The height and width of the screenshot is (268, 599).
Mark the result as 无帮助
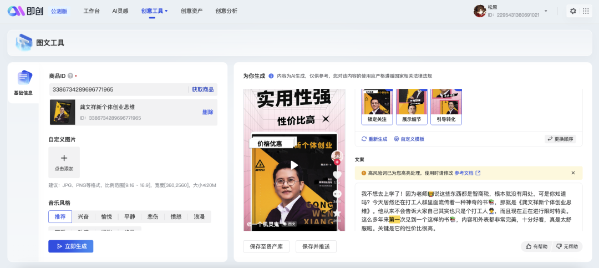(x=567, y=246)
